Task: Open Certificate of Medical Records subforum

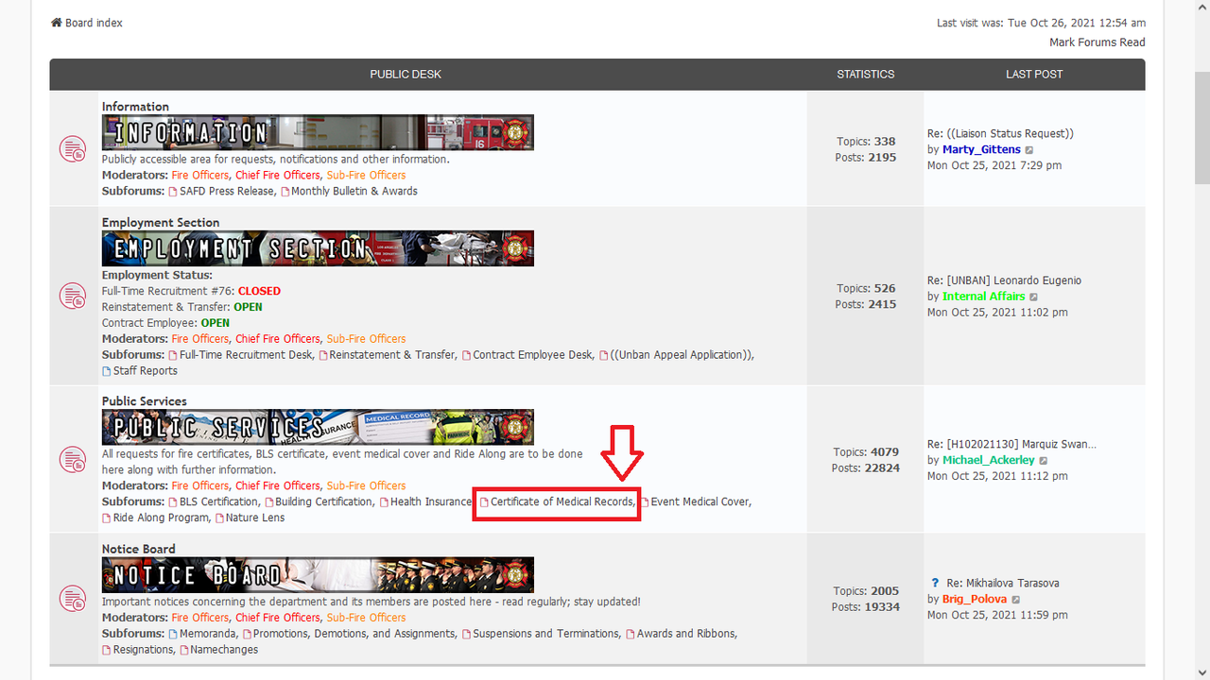Action: 562,501
